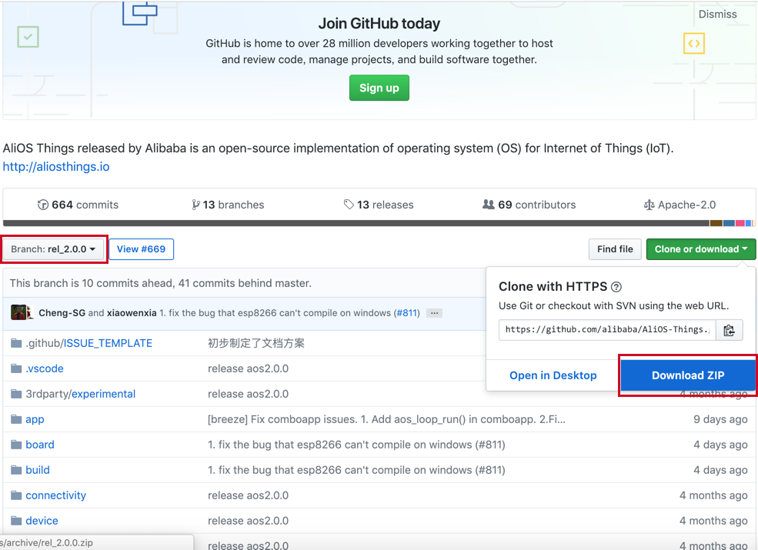Viewport: 758px width, 550px height.
Task: Click Open in Desktop
Action: tap(553, 375)
